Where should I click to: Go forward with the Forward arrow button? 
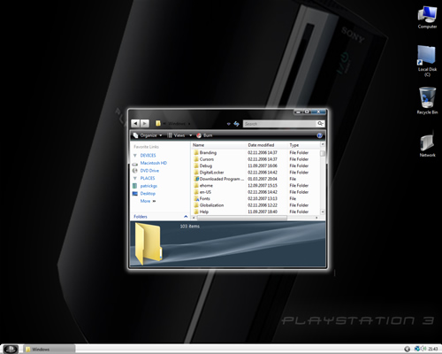click(x=145, y=123)
